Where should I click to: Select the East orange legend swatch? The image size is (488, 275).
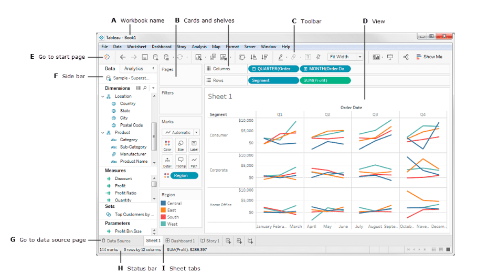coord(163,210)
